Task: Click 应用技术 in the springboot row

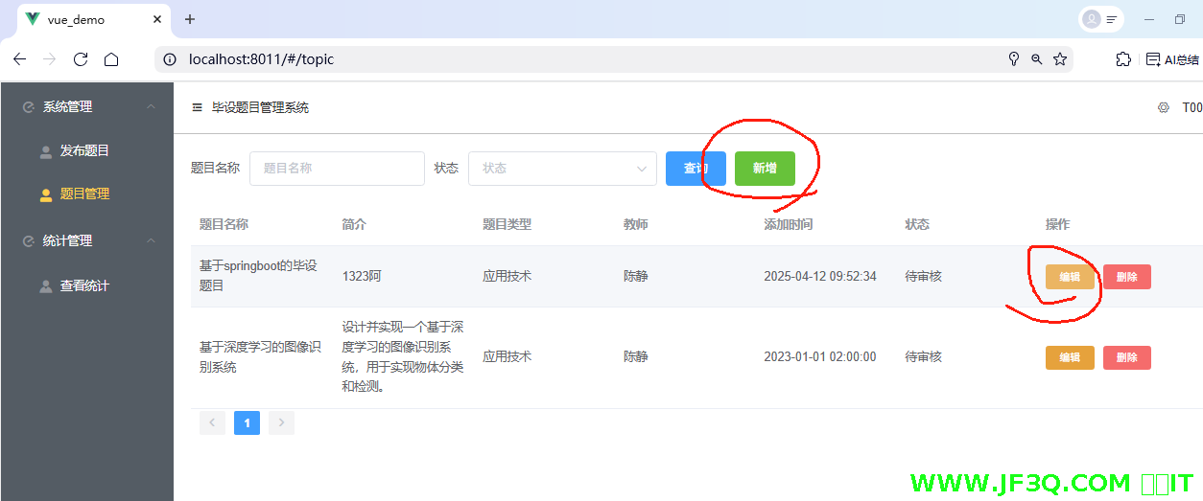Action: [x=507, y=276]
